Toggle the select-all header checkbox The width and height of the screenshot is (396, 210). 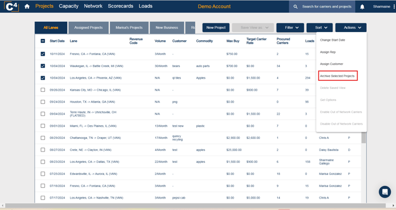pyautogui.click(x=43, y=41)
